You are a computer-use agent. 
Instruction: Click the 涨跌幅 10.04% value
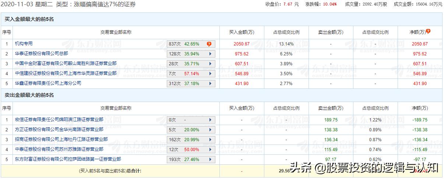click(x=330, y=4)
